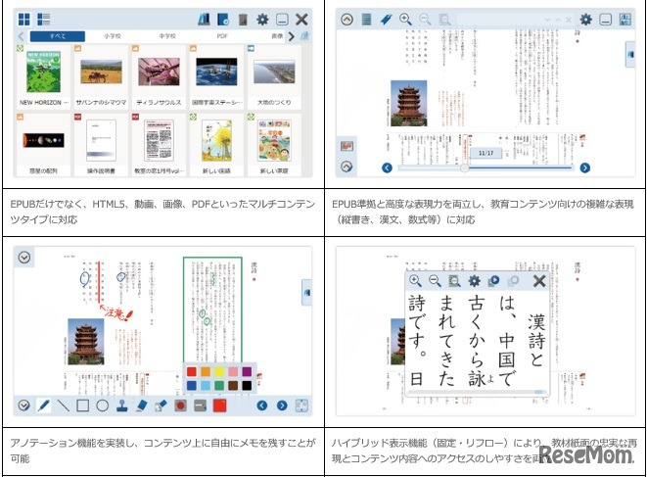Zoom in text in reflow popup
Image resolution: width=647 pixels, height=477 pixels.
click(x=415, y=281)
